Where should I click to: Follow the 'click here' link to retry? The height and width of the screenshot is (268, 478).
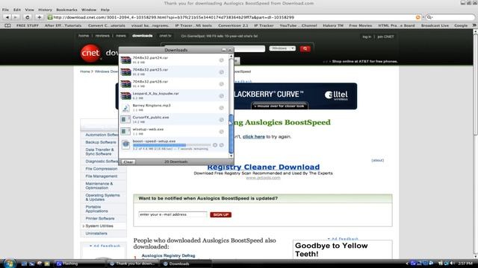click(254, 137)
